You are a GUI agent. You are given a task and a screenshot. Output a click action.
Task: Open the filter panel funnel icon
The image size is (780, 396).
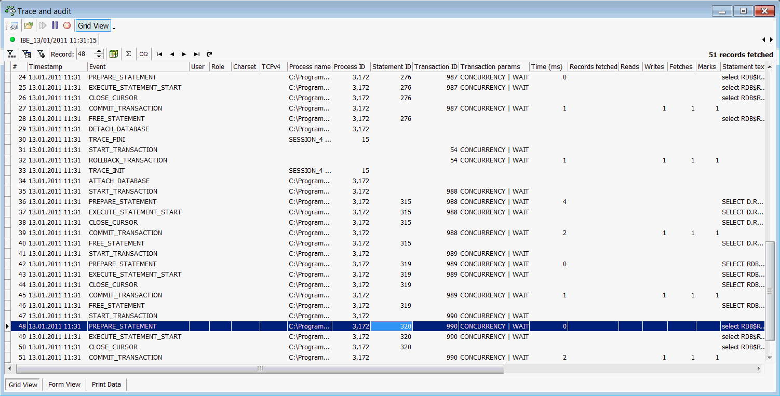[x=11, y=54]
